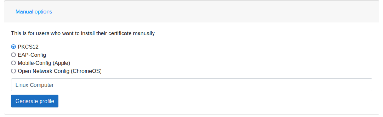
Task: Toggle the EAP-Config format circle
Action: pyautogui.click(x=13, y=55)
